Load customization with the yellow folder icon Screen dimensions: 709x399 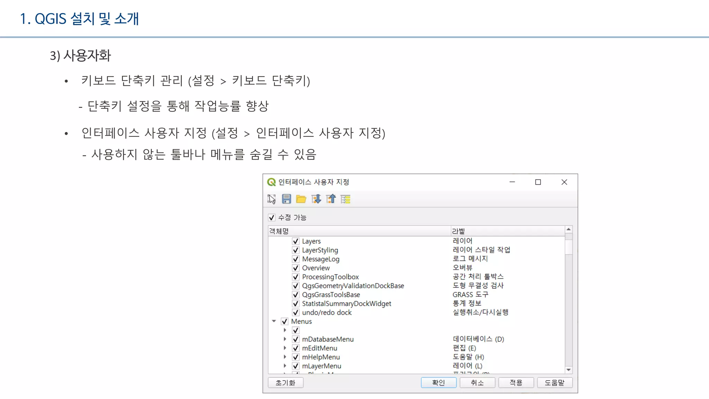tap(301, 199)
